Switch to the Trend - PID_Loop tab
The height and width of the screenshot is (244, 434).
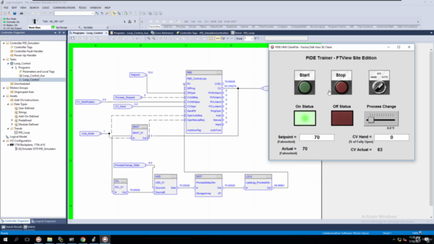click(243, 33)
